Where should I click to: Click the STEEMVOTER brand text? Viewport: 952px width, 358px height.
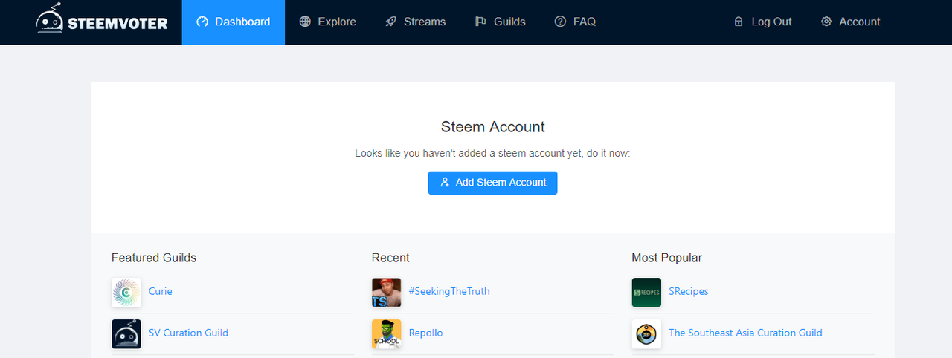tap(118, 23)
